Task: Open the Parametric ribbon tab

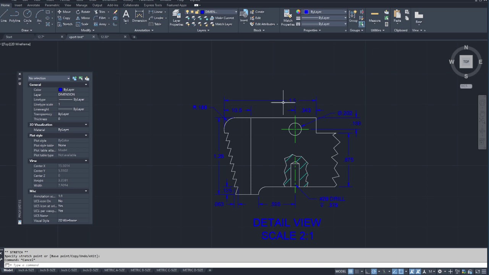Action: [x=52, y=5]
